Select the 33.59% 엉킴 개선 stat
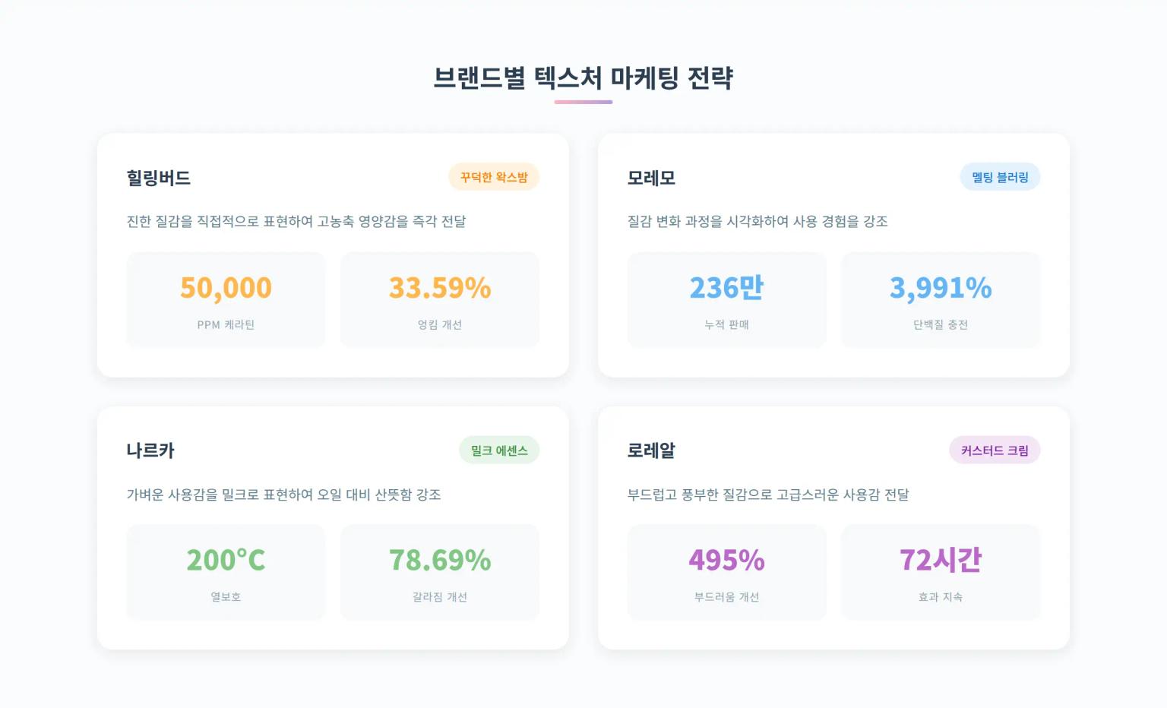 [440, 300]
